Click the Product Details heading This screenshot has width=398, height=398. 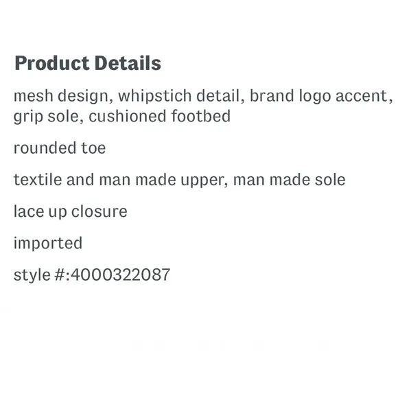pyautogui.click(x=88, y=63)
